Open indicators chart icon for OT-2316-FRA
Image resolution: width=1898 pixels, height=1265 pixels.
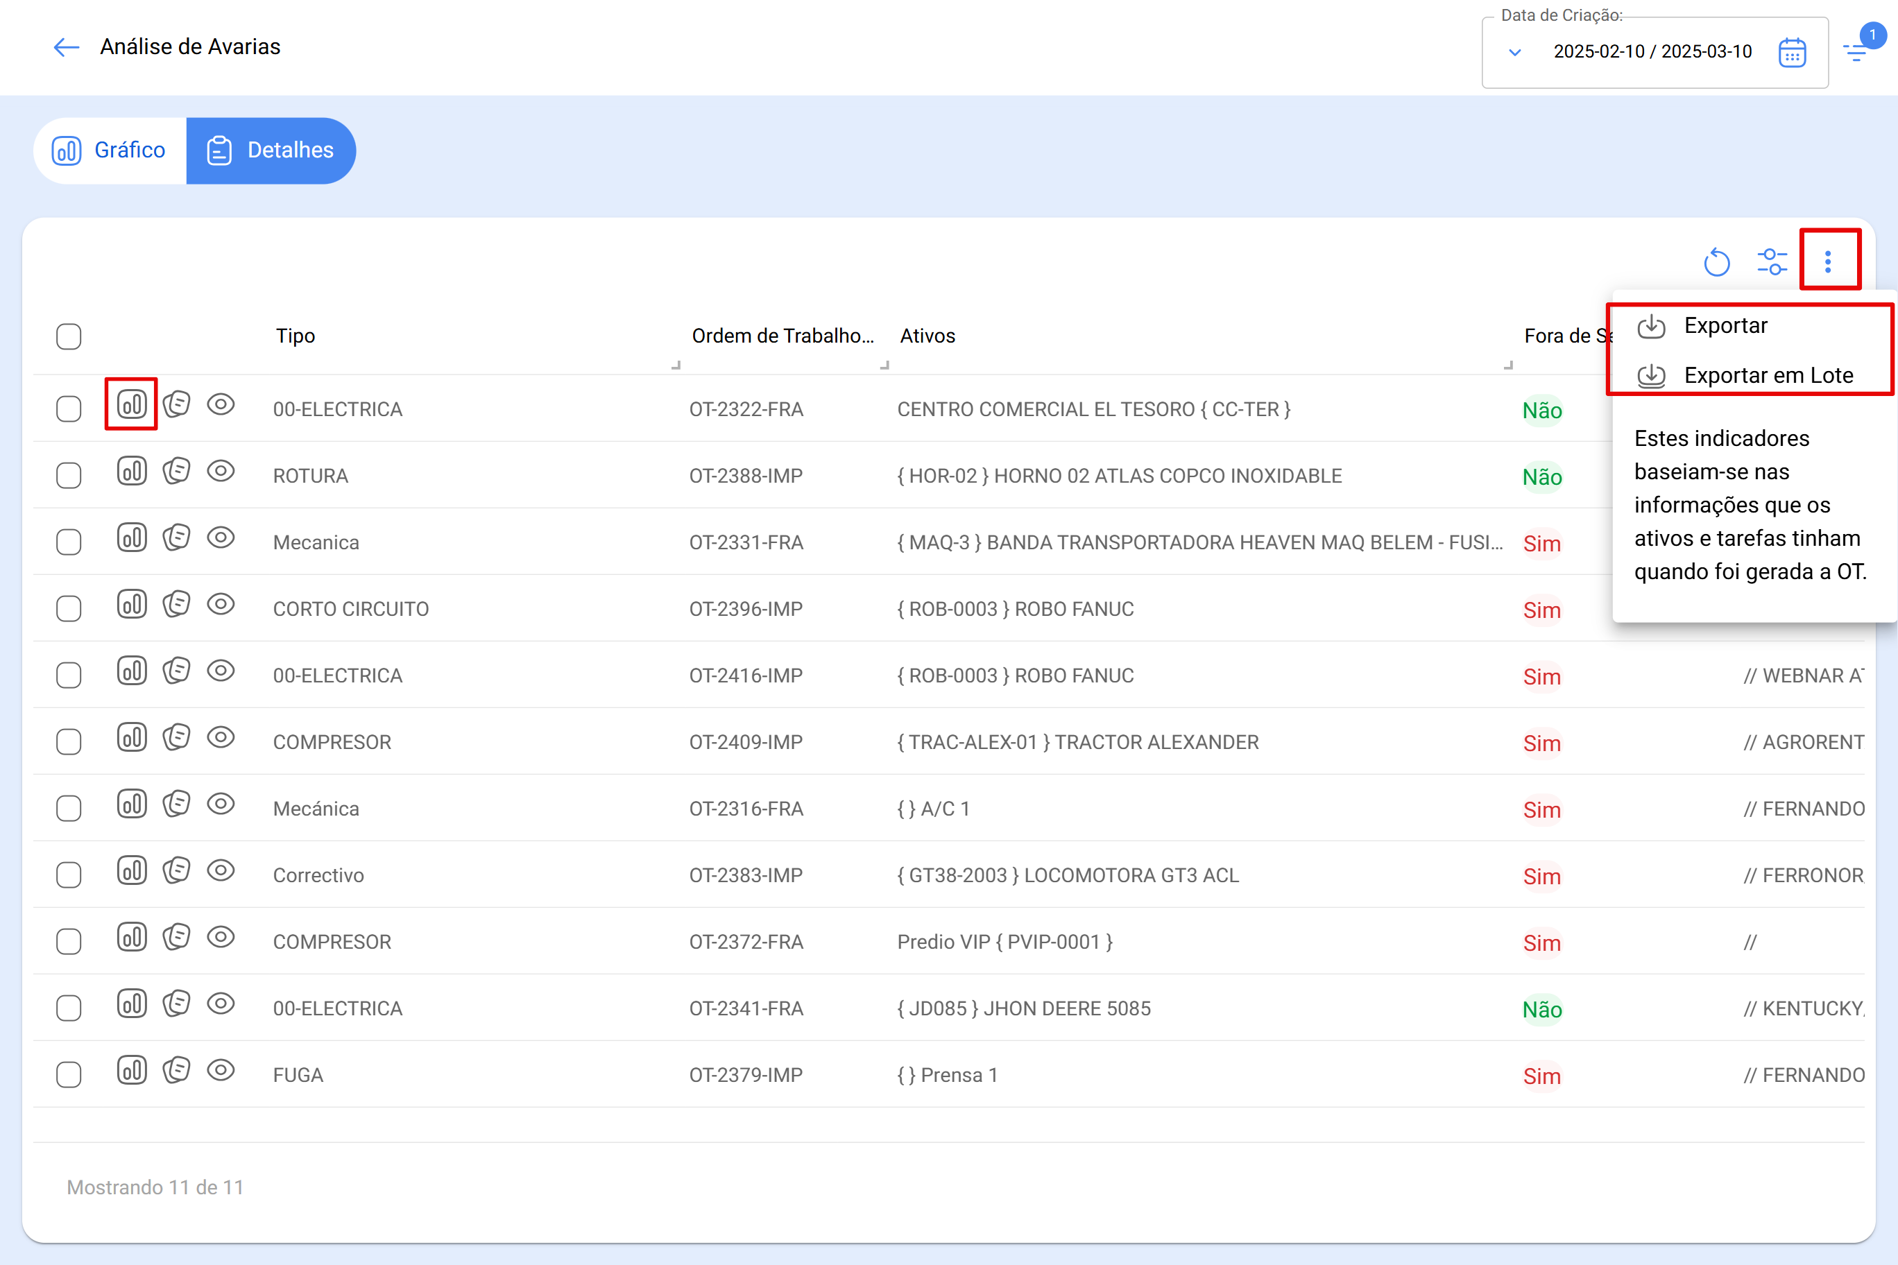pos(132,802)
